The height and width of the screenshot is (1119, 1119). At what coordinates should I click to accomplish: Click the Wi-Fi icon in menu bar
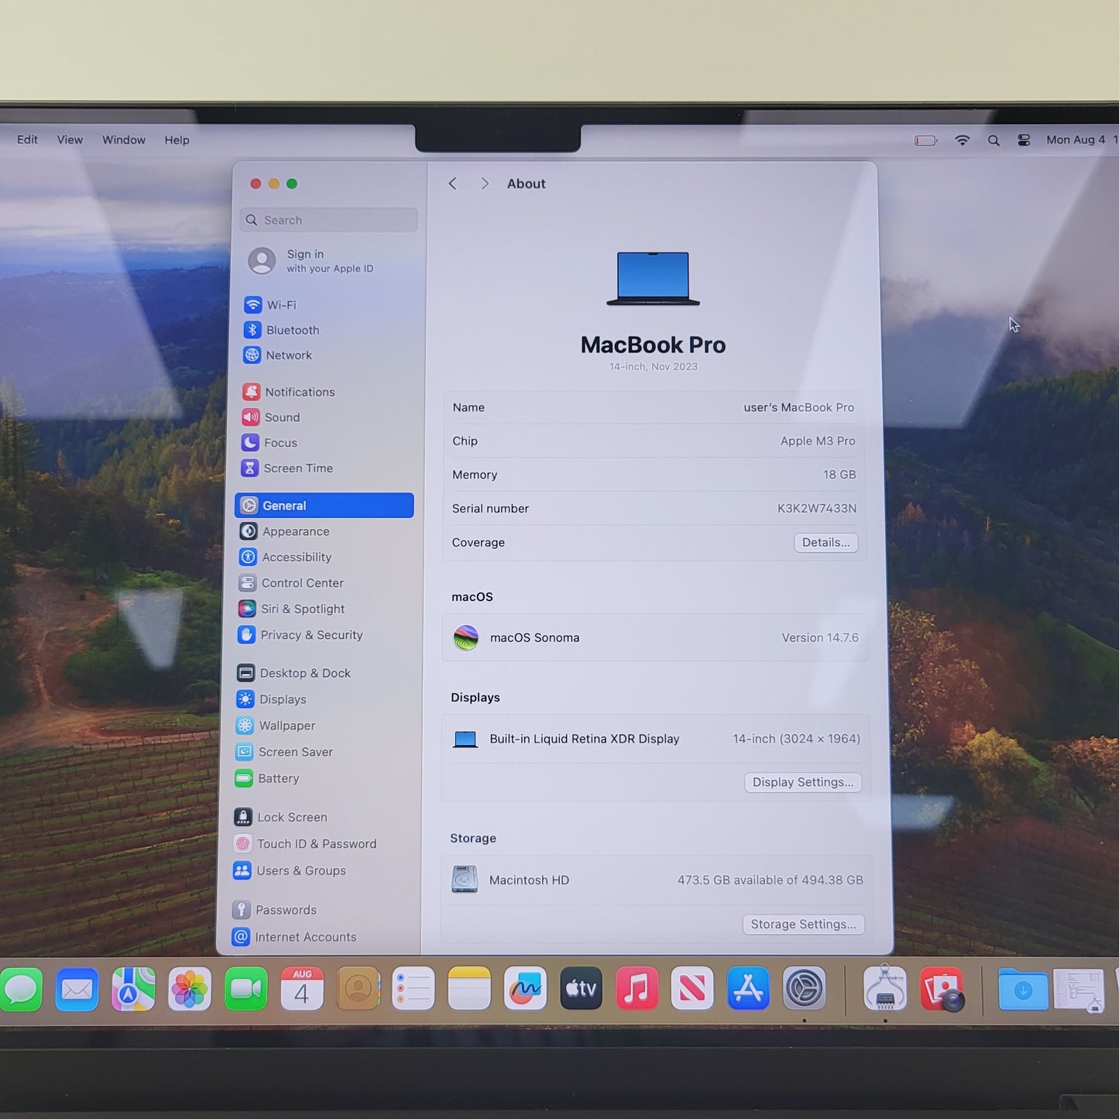coord(962,140)
